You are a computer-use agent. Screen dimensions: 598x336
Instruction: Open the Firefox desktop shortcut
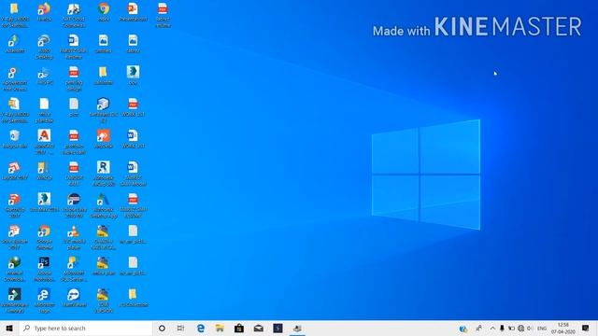[x=44, y=12]
